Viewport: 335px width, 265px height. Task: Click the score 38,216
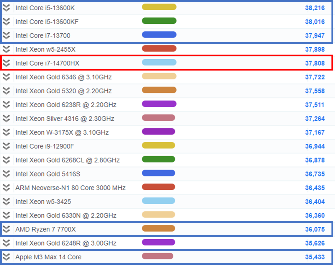coord(315,8)
